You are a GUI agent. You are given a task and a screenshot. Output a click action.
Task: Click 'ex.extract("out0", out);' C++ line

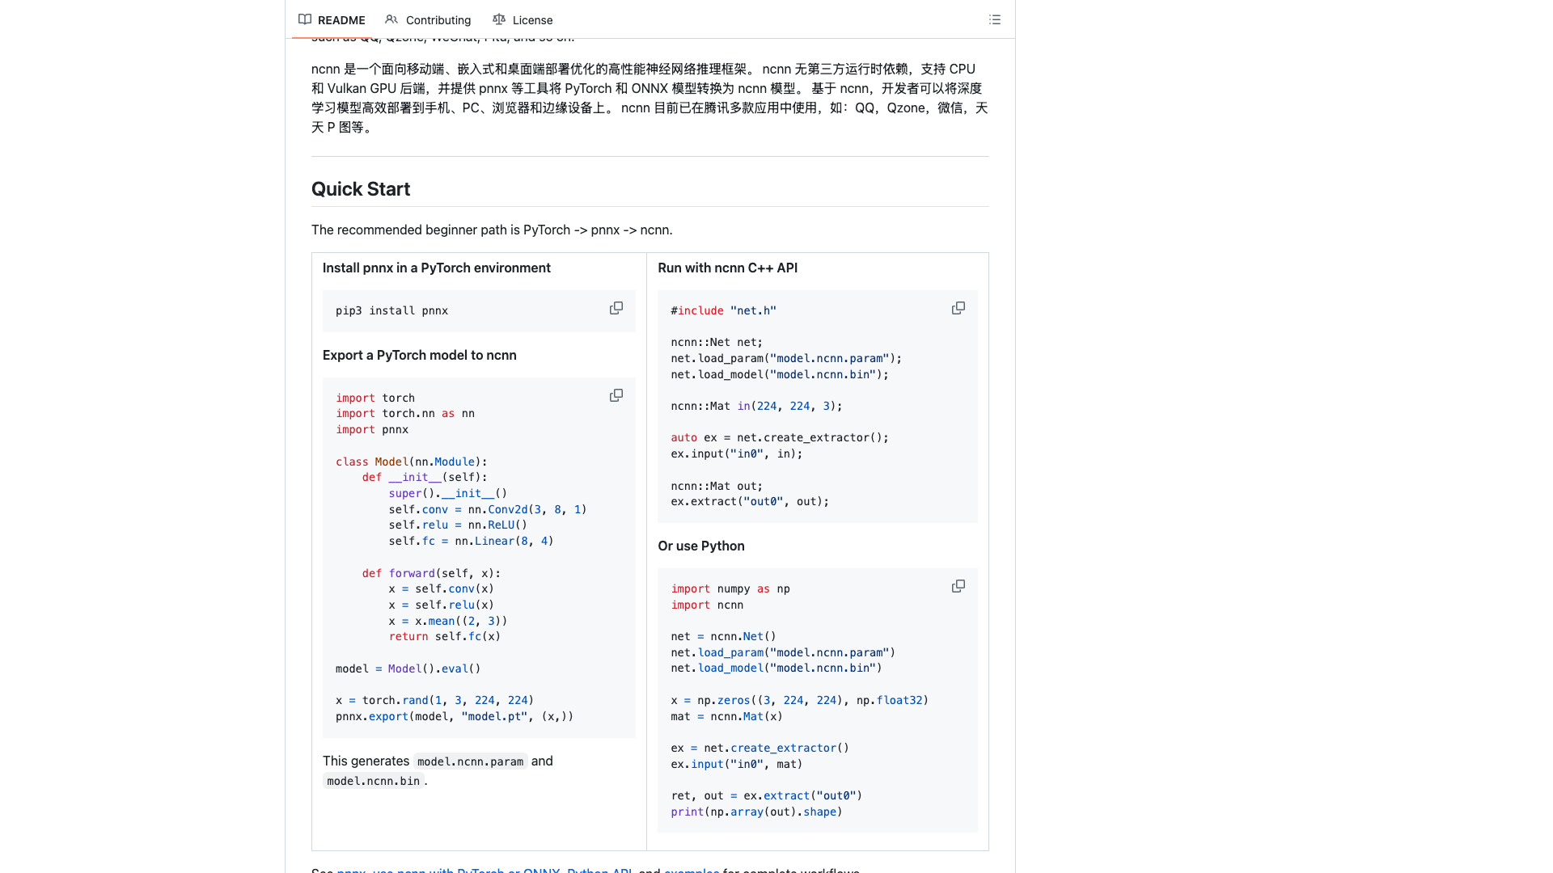coord(750,501)
